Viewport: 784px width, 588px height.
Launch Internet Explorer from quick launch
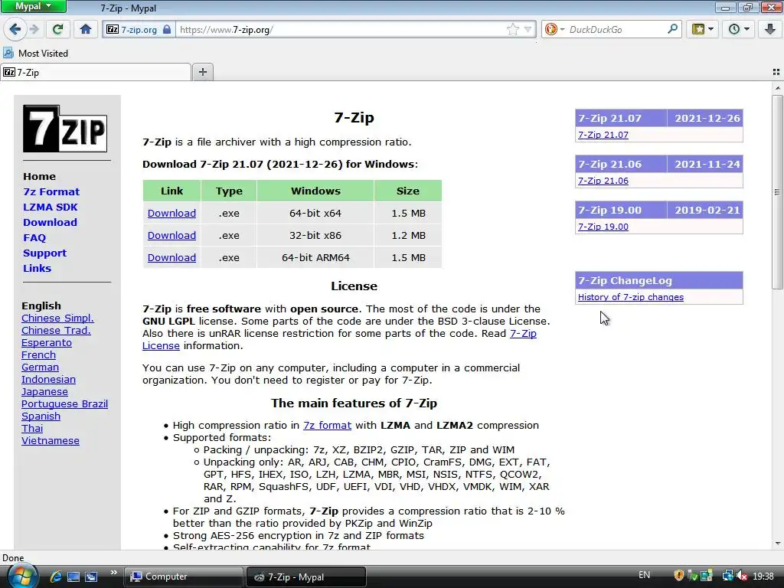[55, 577]
